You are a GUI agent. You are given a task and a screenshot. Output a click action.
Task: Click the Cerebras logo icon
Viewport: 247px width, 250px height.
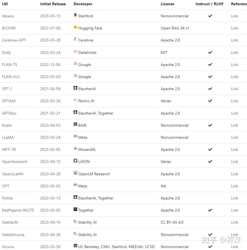75,40
